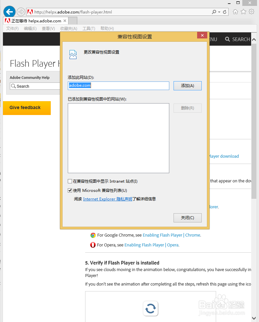The image size is (259, 322).
Task: Enable 在兼容性视图中显示 Intranet 站点 checkbox
Action: [x=70, y=181]
